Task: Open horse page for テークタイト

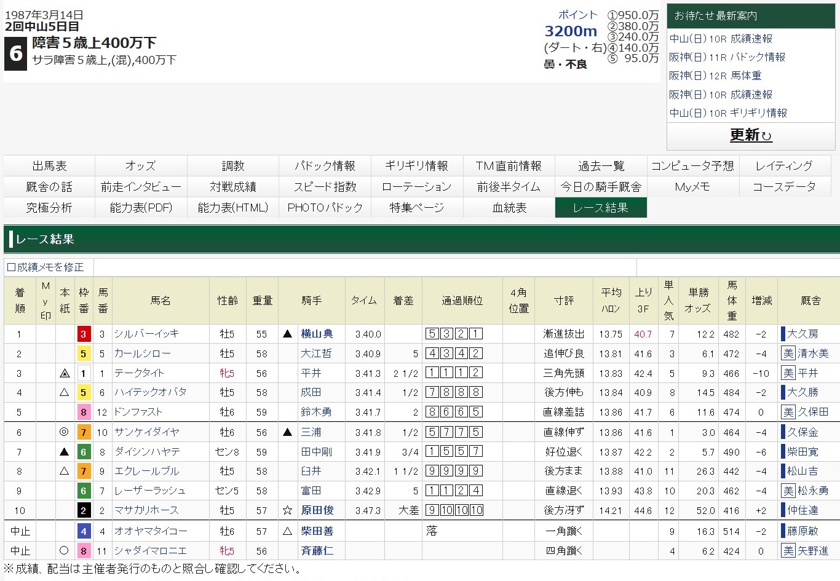Action: pyautogui.click(x=139, y=373)
